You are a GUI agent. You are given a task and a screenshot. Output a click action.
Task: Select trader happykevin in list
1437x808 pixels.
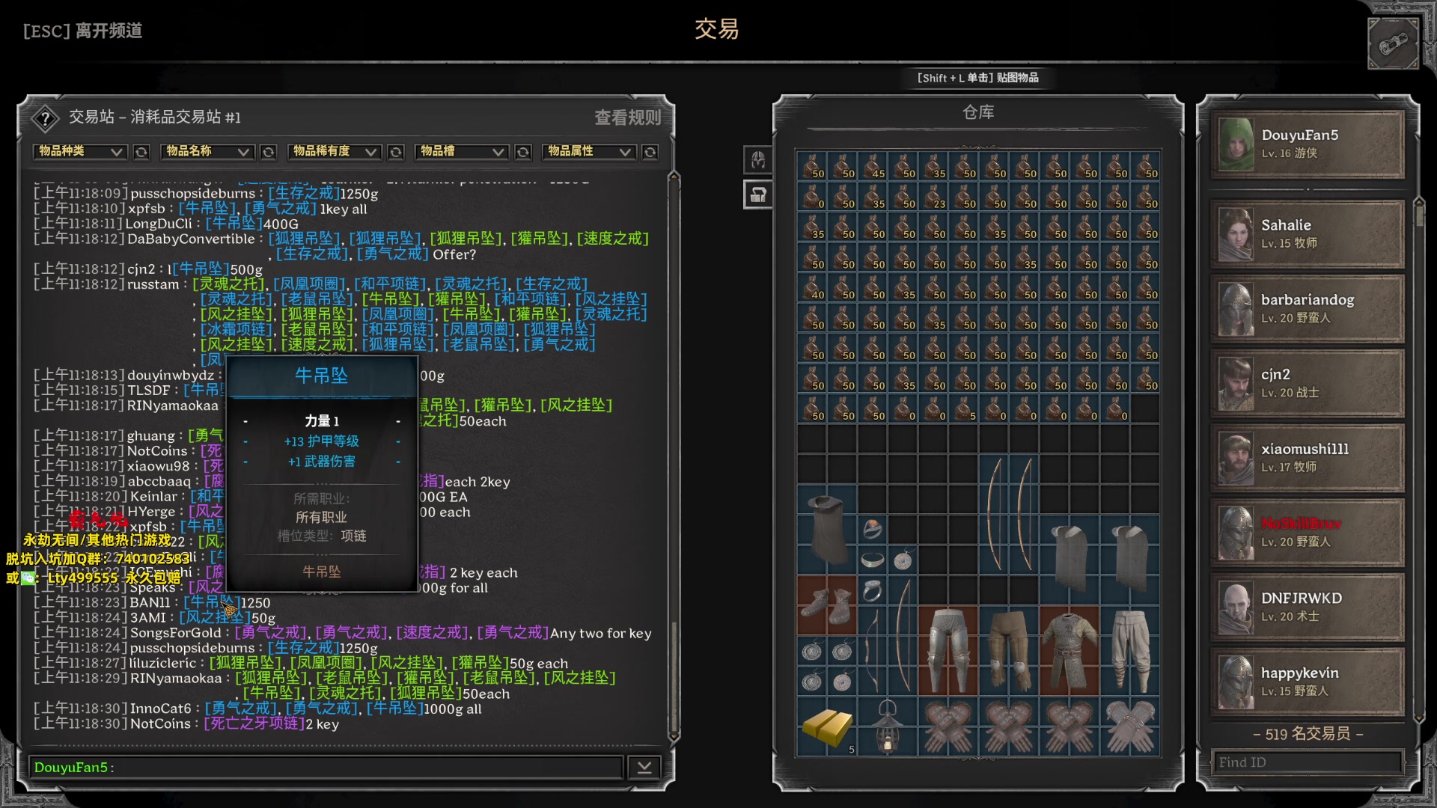pos(1308,682)
